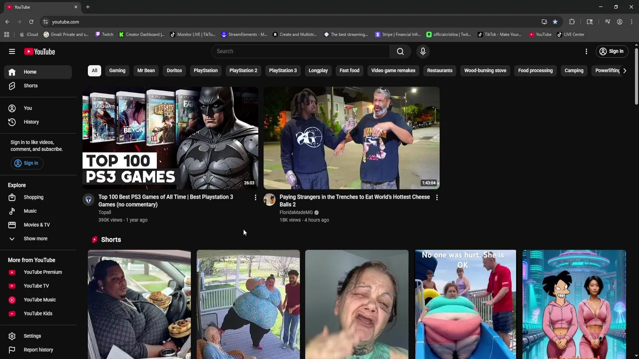This screenshot has height=359, width=639.
Task: Open Shorts in the sidebar
Action: tap(38, 86)
